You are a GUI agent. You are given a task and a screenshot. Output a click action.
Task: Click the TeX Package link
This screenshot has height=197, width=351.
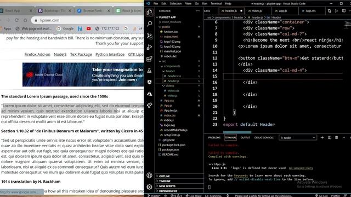(81, 54)
